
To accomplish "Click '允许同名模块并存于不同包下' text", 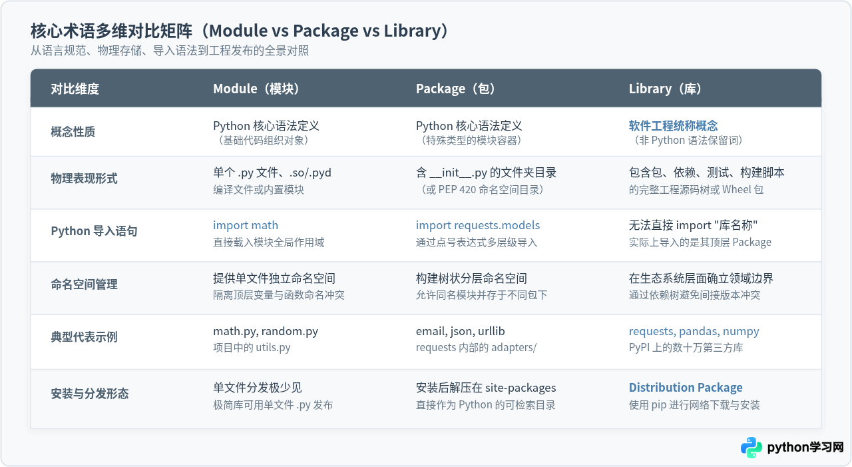I will [482, 295].
